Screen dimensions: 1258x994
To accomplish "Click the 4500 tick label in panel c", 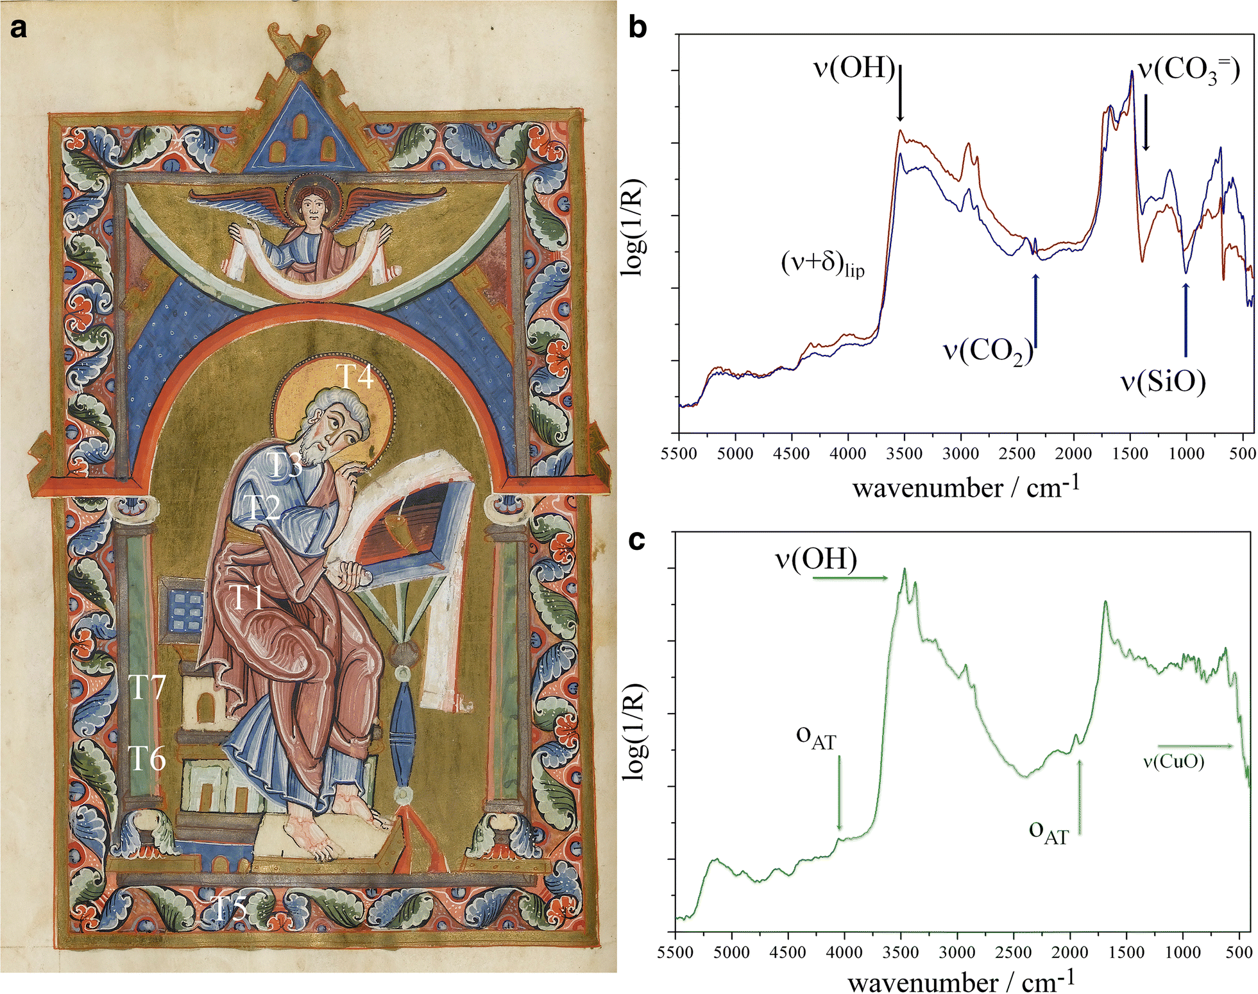I will [788, 952].
